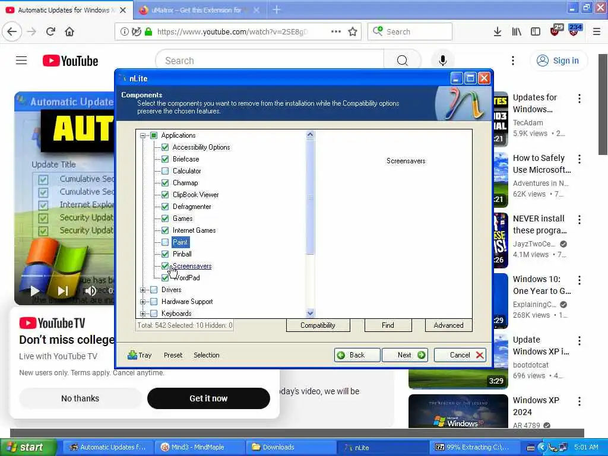This screenshot has height=456, width=608.
Task: Click the Compatibility button
Action: [x=318, y=325]
